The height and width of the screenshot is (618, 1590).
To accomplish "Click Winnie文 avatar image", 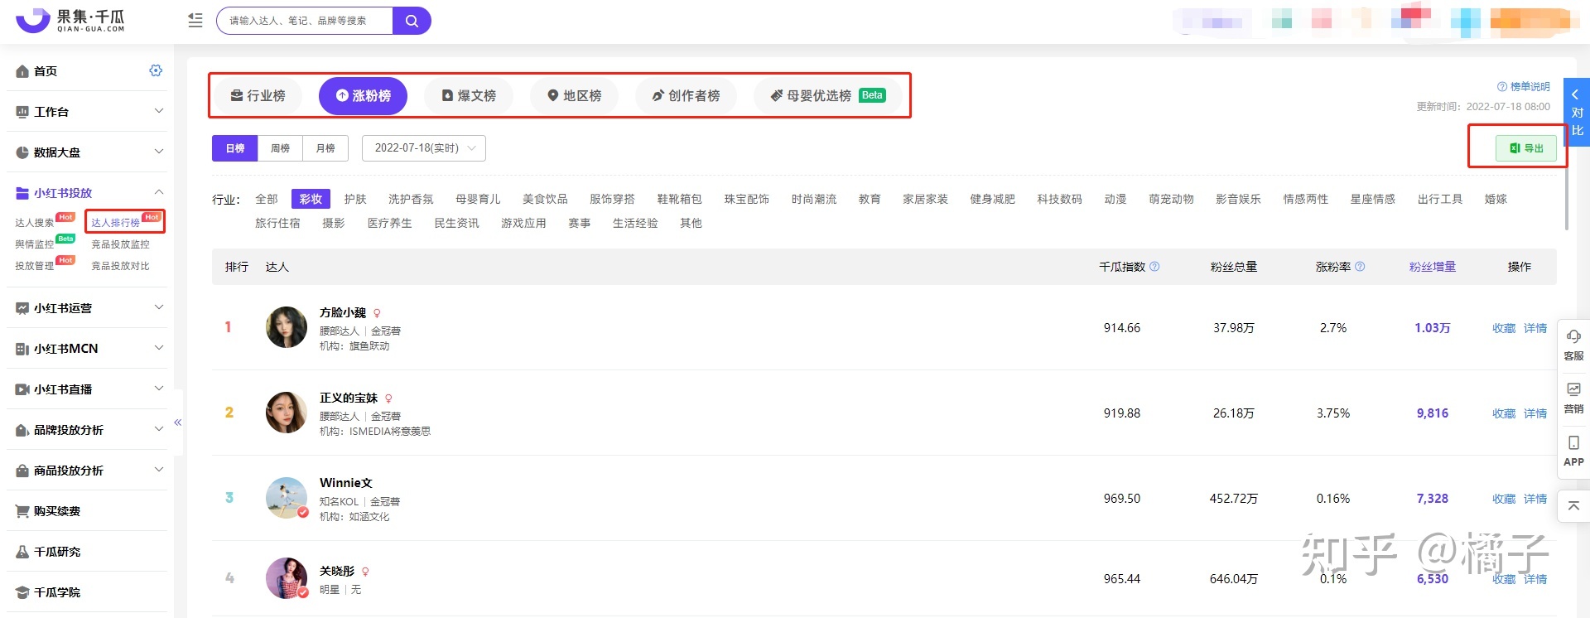I will (x=287, y=498).
